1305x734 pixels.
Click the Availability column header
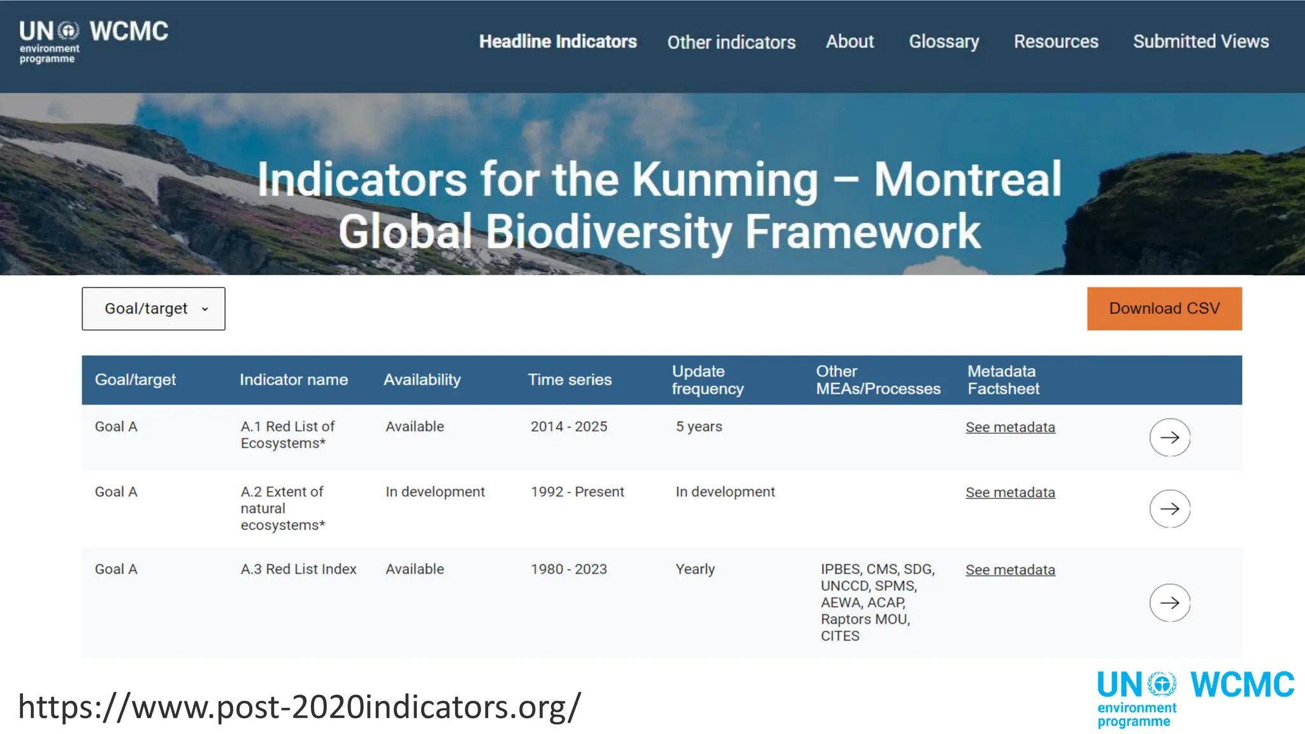(422, 380)
